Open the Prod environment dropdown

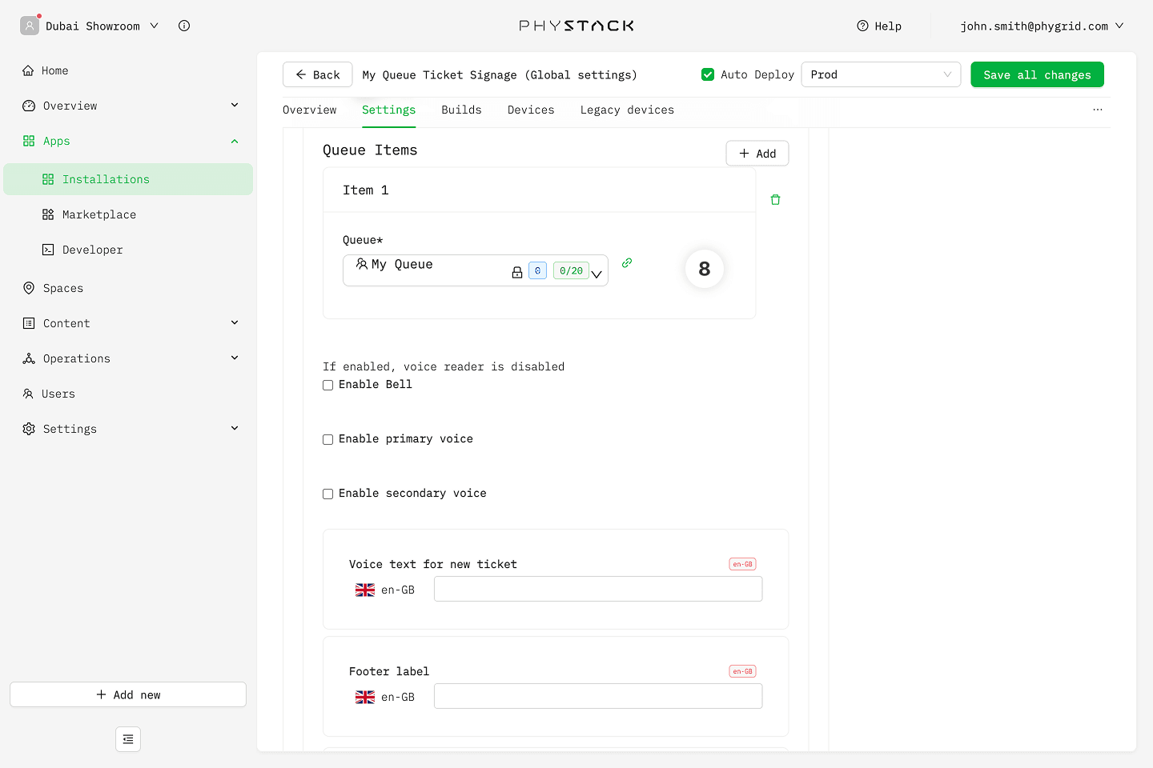click(x=881, y=74)
